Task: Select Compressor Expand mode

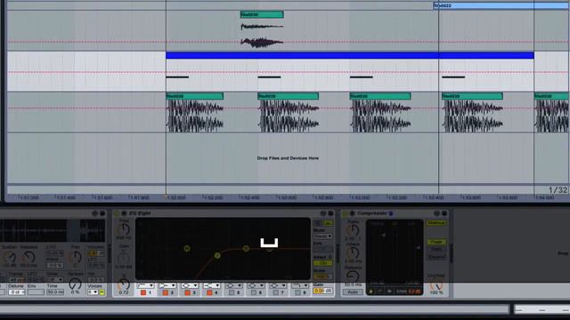Action: click(436, 257)
